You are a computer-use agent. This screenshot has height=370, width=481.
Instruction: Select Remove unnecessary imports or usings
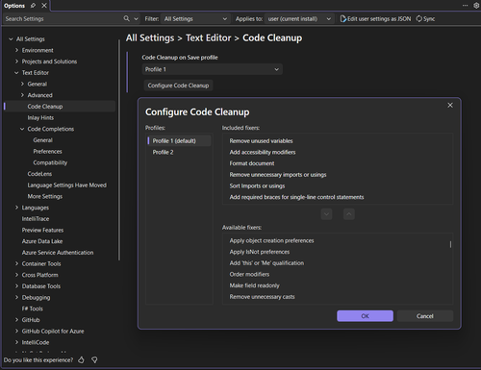338,175
